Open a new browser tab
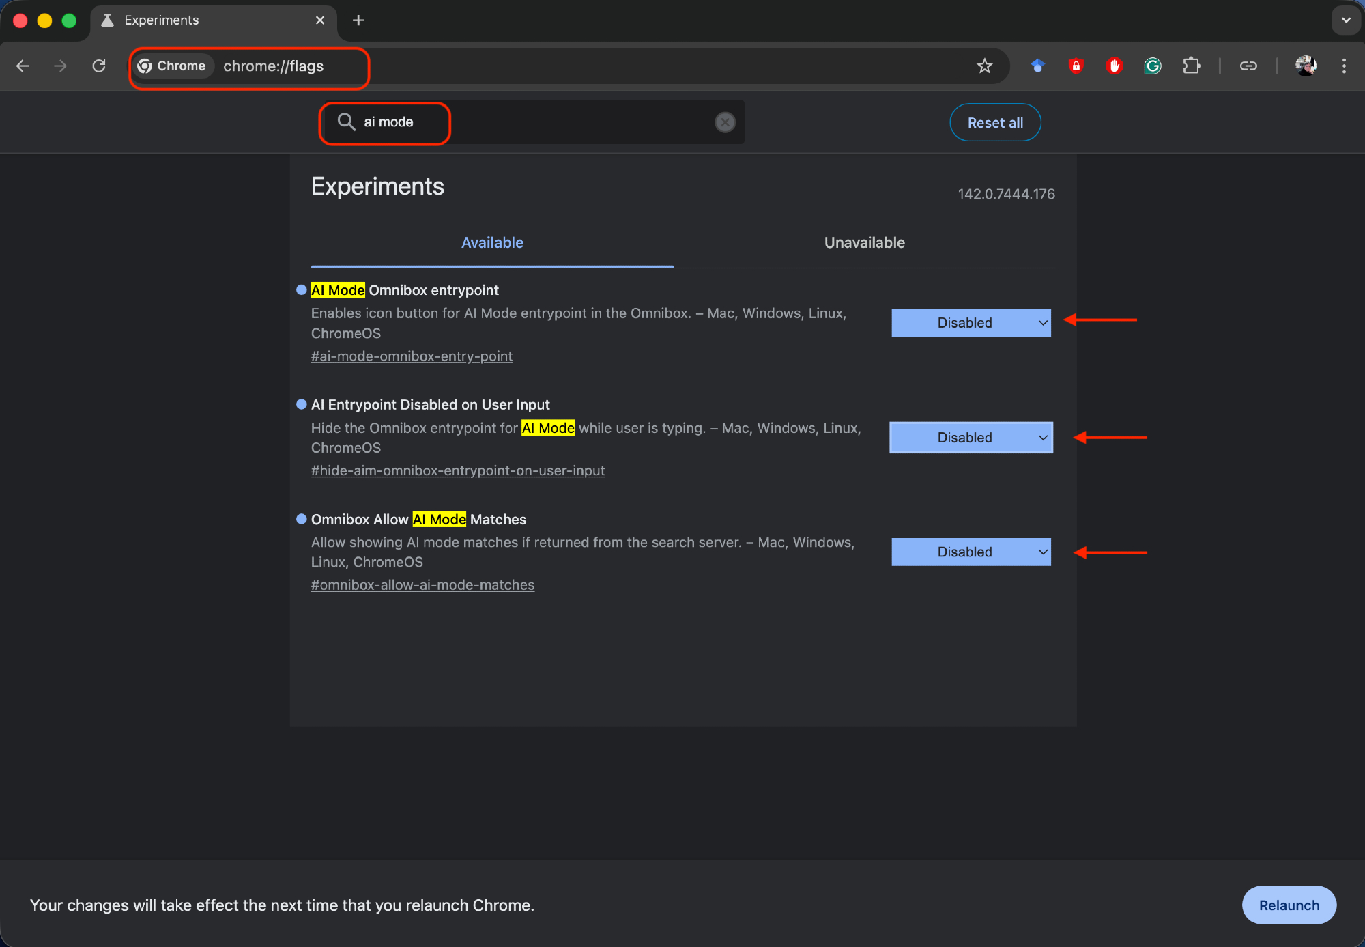Screen dimensions: 1365x947 click(x=358, y=20)
